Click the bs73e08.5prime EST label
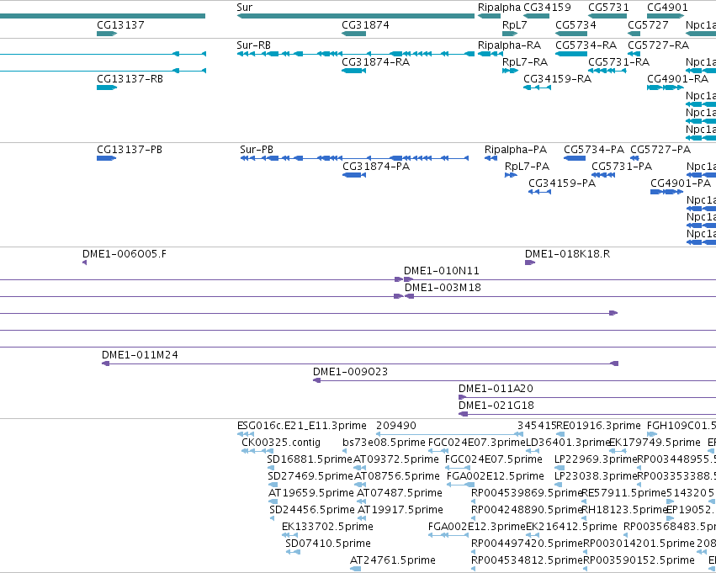 click(384, 443)
